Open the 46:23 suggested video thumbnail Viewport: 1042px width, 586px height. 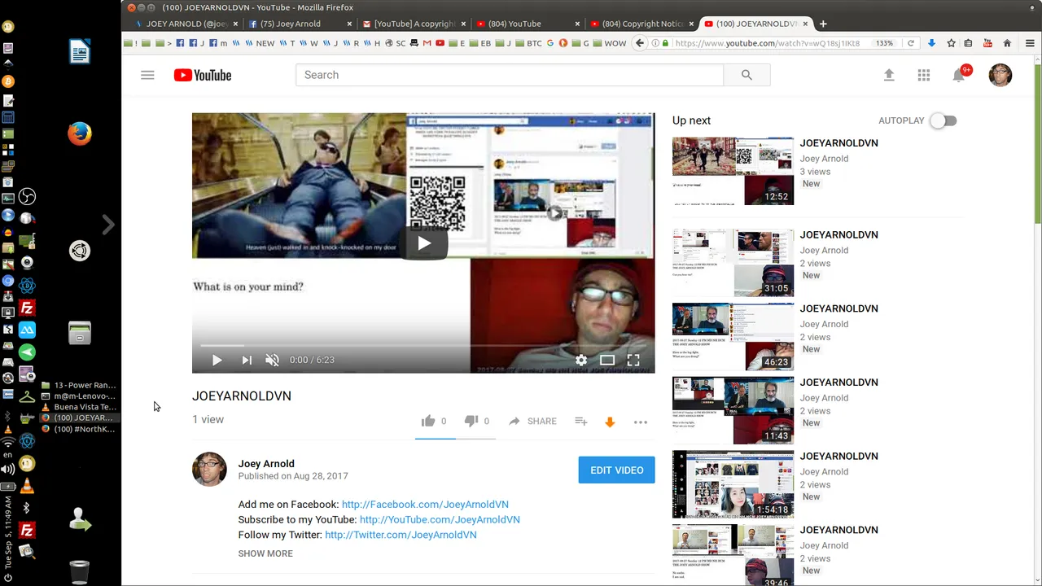tap(733, 336)
